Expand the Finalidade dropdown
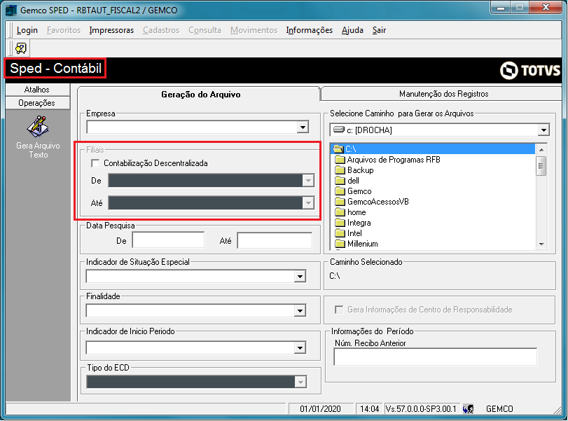 (x=300, y=310)
